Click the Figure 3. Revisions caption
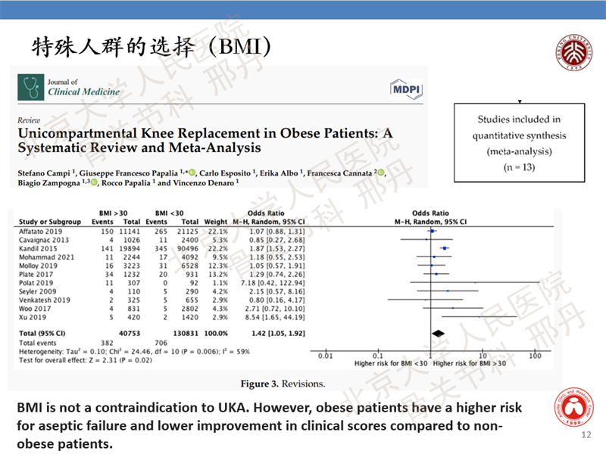This screenshot has height=454, width=606. coord(283,384)
